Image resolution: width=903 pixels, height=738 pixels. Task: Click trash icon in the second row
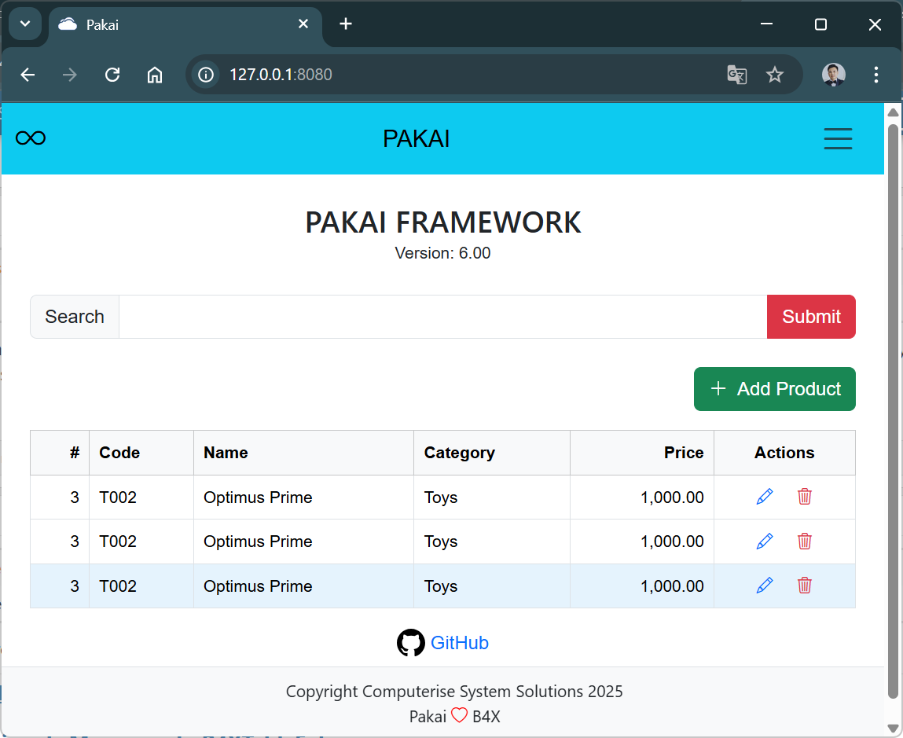tap(804, 541)
